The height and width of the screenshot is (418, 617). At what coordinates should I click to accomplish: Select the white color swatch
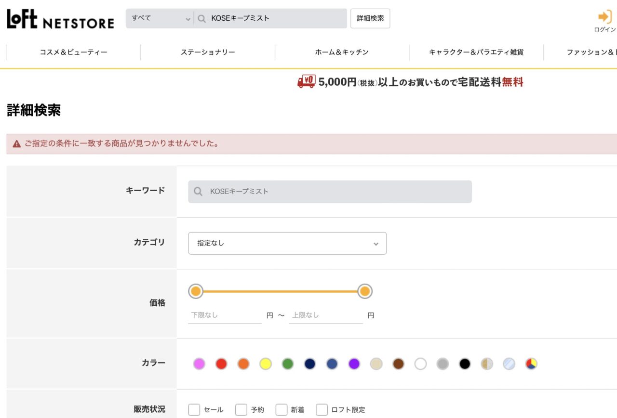[x=420, y=364]
